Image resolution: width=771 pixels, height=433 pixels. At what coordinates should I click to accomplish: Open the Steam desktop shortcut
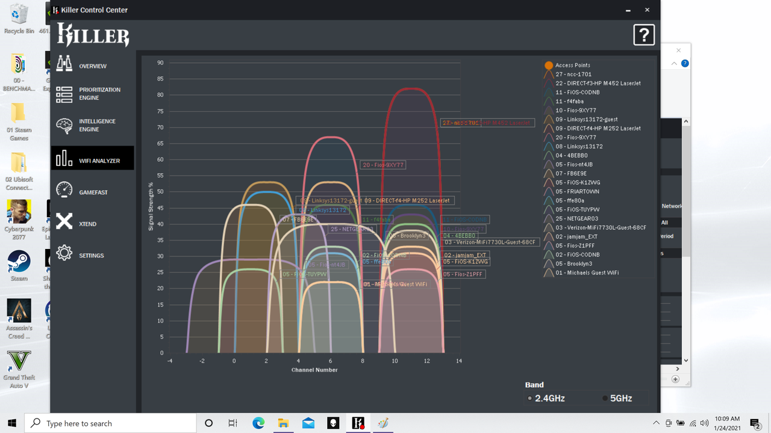pos(19,266)
